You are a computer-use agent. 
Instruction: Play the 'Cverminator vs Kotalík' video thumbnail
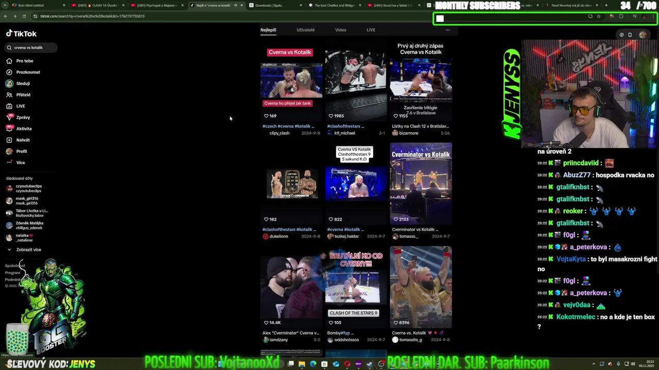click(421, 184)
